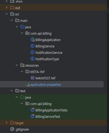Expand the out folder chevron

click(x=7, y=7)
